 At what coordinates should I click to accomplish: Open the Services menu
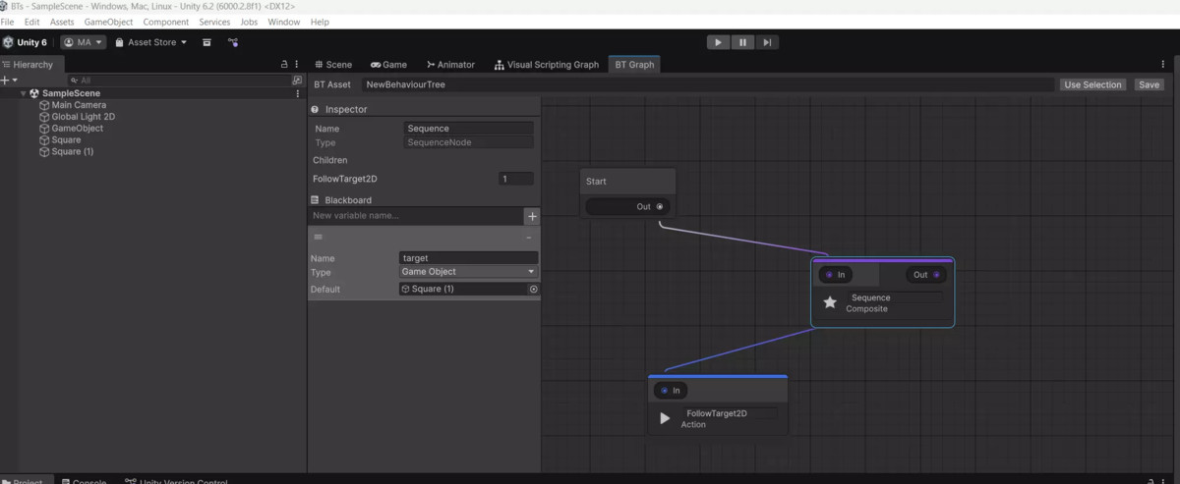pos(214,22)
